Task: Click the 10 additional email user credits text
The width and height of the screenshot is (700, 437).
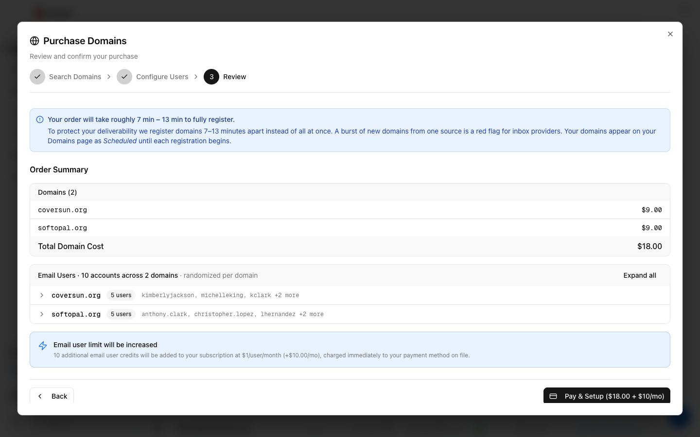Action: click(x=262, y=355)
